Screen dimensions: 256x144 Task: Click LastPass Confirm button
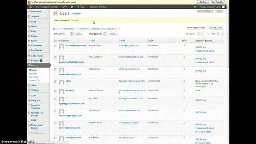click(203, 2)
